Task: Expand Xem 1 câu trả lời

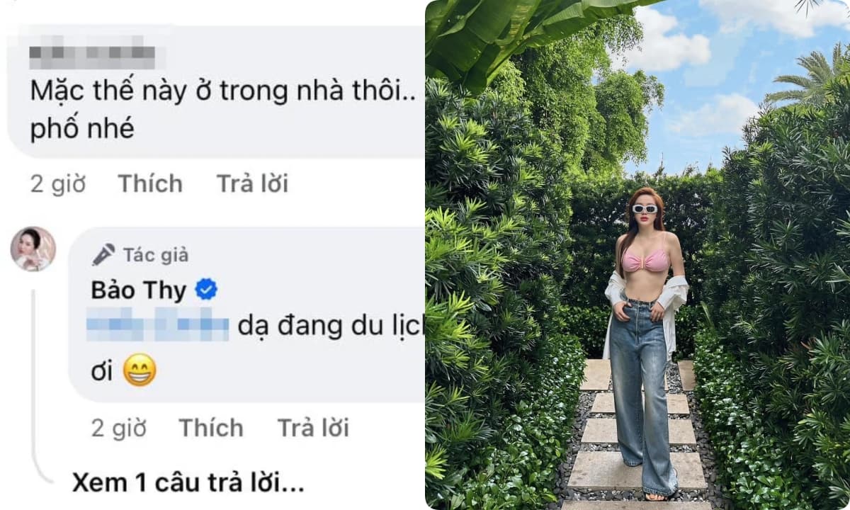Action: coord(188,483)
